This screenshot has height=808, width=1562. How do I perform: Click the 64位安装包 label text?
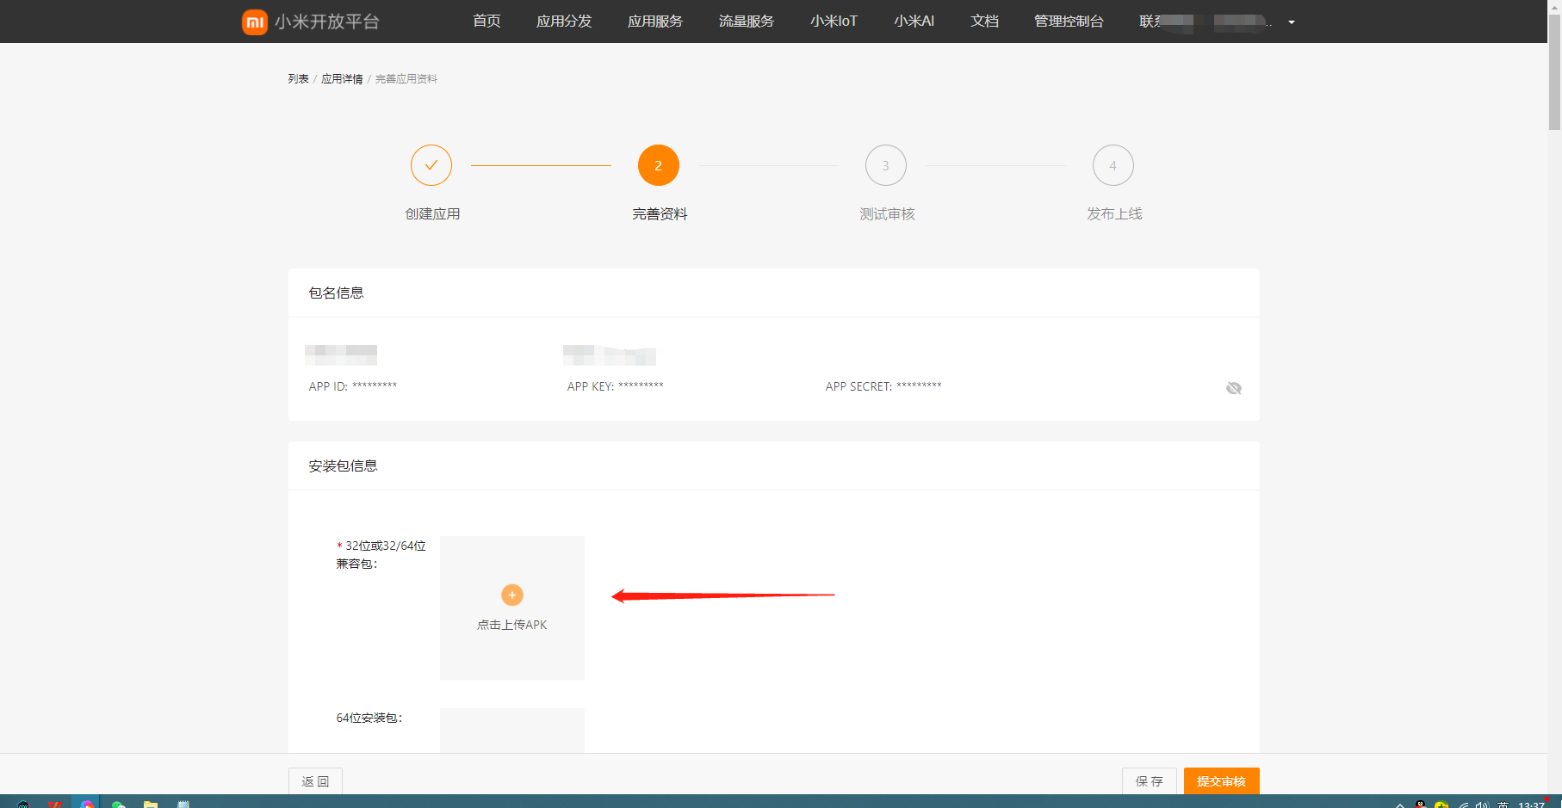pos(369,718)
